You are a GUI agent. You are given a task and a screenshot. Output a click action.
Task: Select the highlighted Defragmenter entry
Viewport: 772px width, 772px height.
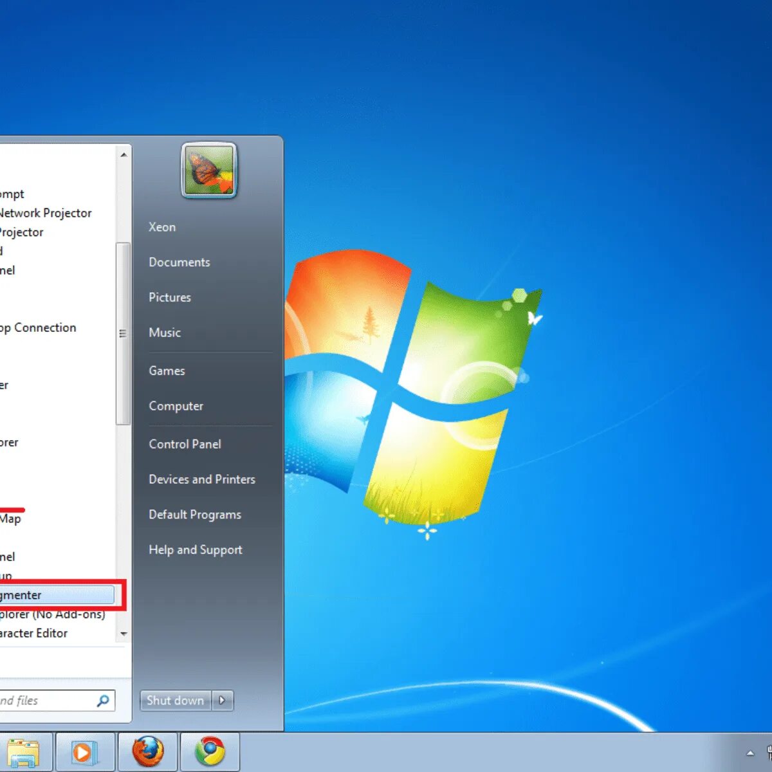point(57,595)
